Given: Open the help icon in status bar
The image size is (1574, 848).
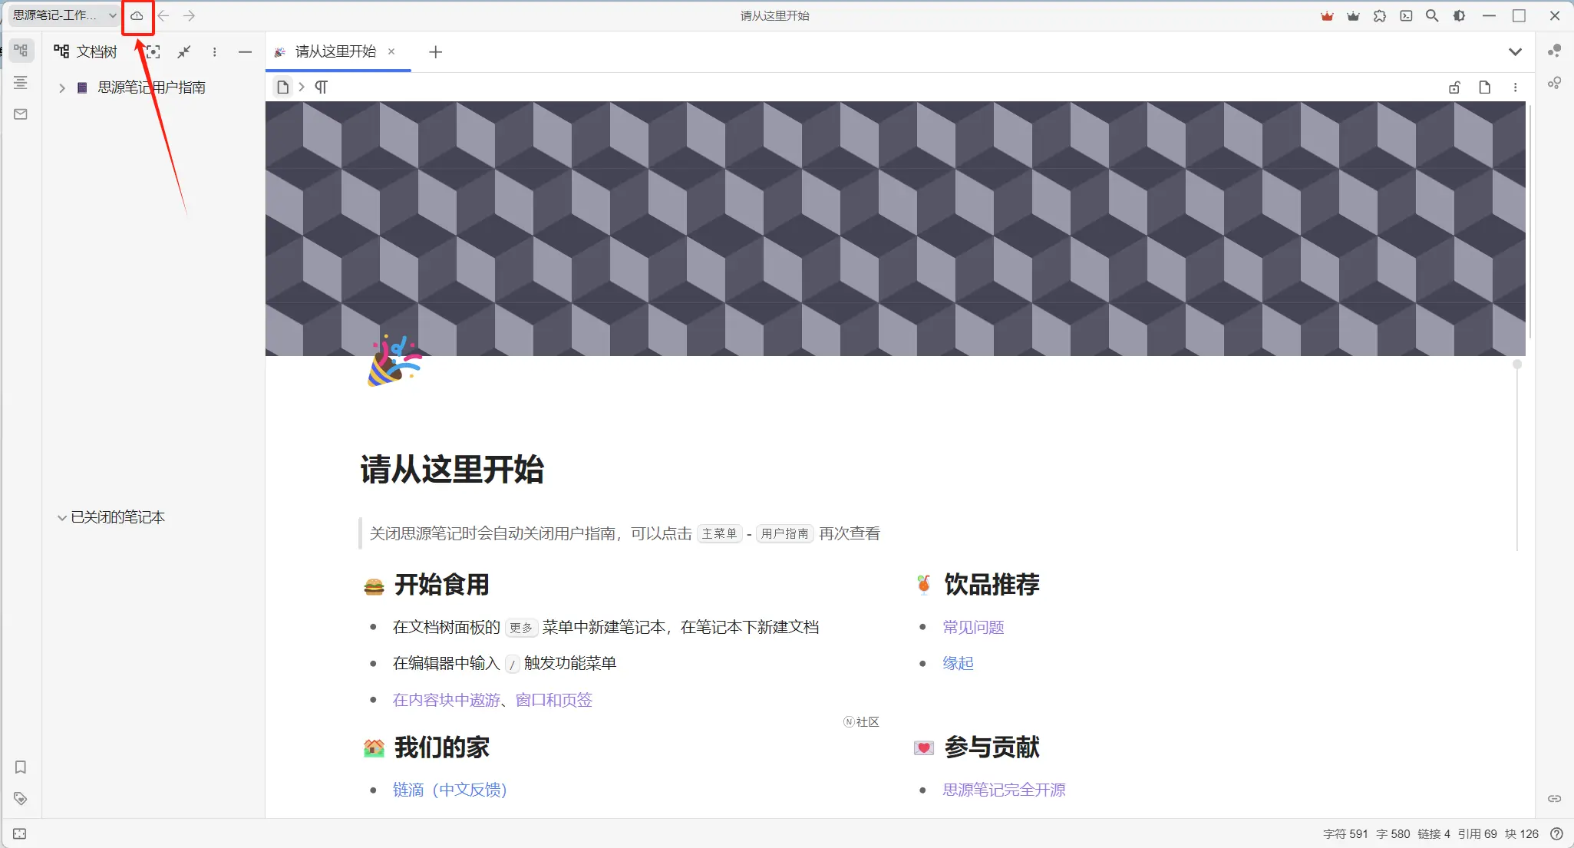Looking at the screenshot, I should click(1557, 834).
